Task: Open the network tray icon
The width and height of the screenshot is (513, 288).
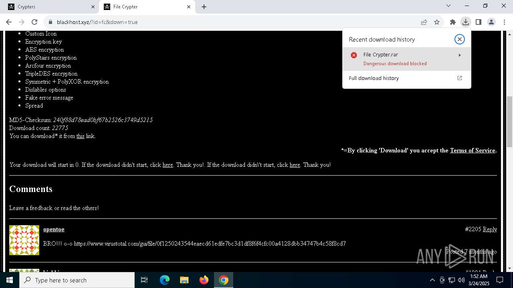Action: coord(452,280)
